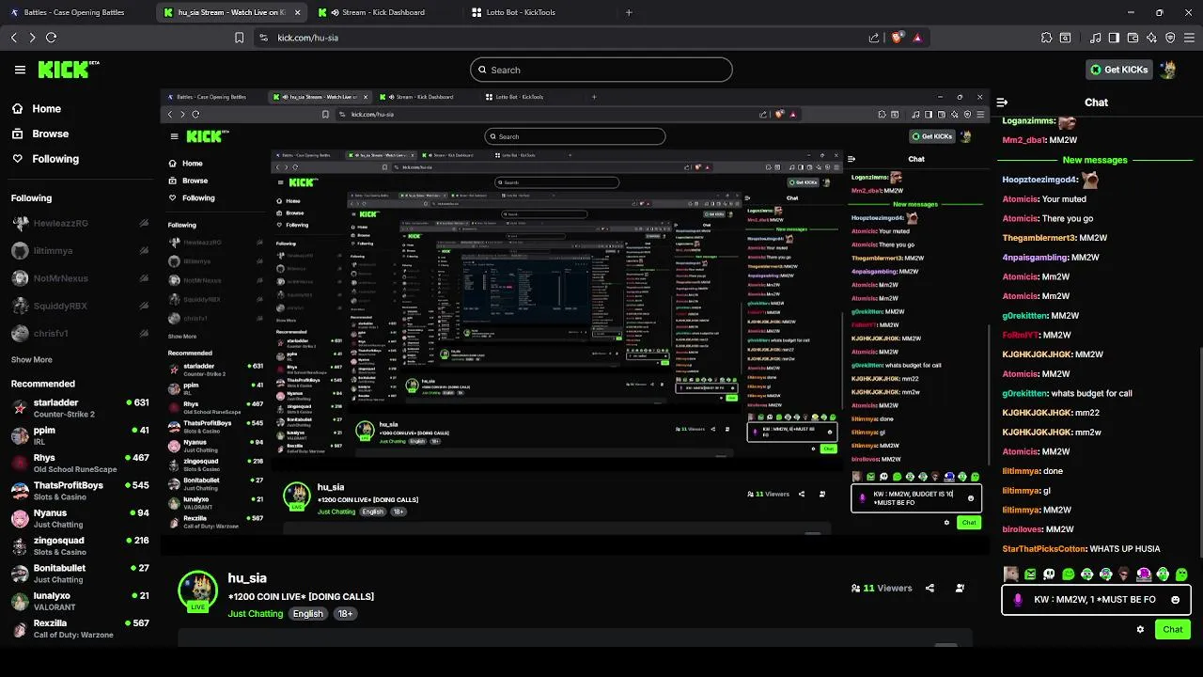Open Rhys Old School RuneScape stream

click(x=79, y=463)
